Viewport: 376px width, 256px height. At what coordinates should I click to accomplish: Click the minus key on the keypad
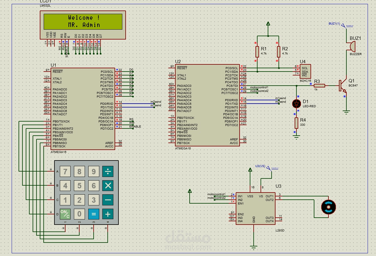[x=108, y=200]
